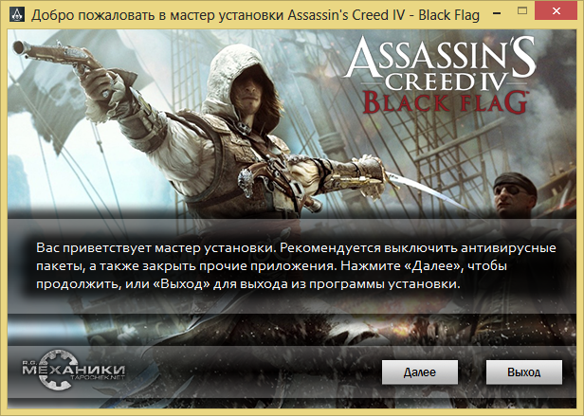Viewport: 584px width, 417px height.
Task: Click the hooded assassin's face in artwork
Action: (250, 89)
